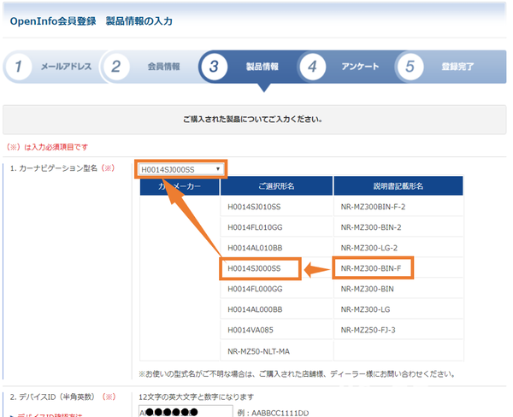513x417 pixels.
Task: Click step 4 questionnaire tab
Action: click(346, 67)
